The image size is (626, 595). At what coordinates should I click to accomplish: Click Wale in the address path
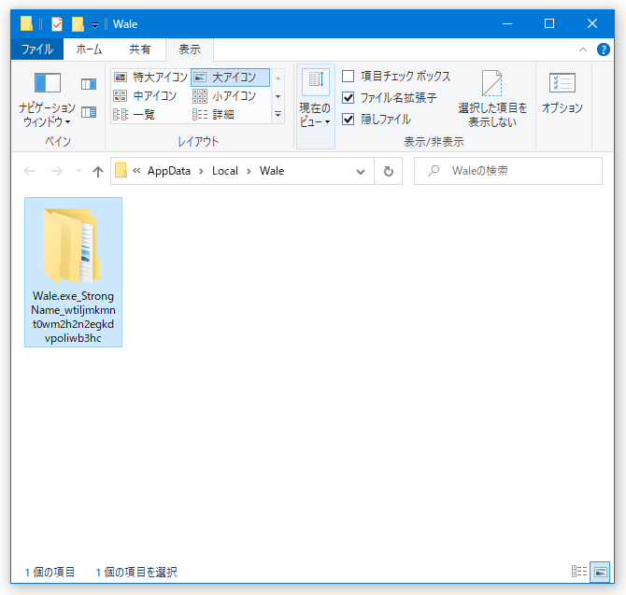[x=272, y=171]
